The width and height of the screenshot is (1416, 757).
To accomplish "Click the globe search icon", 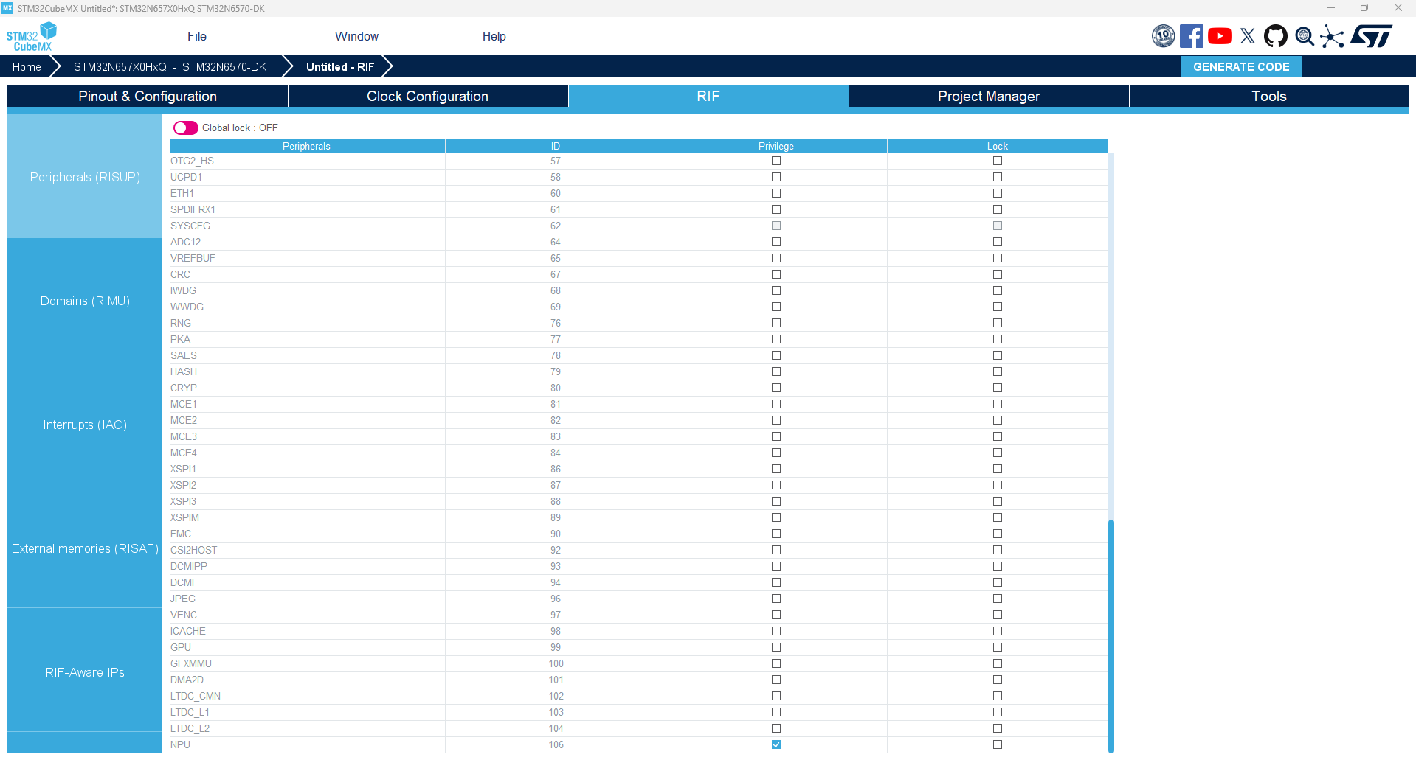I will click(x=1305, y=36).
